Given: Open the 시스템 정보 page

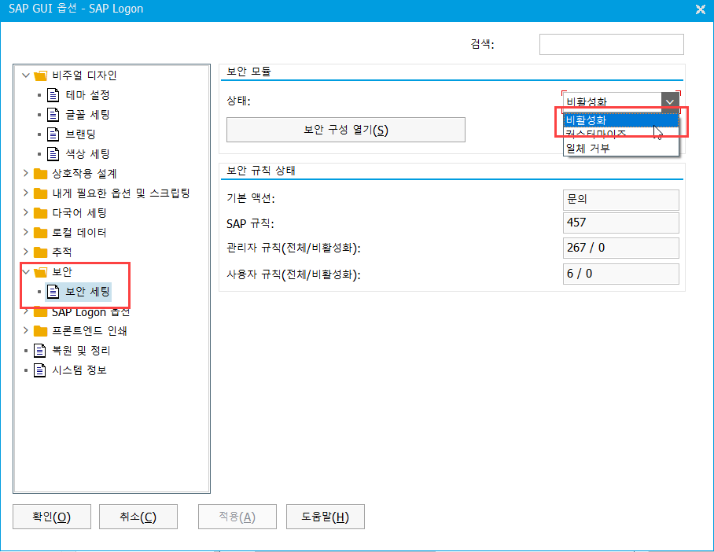Looking at the screenshot, I should coord(79,370).
